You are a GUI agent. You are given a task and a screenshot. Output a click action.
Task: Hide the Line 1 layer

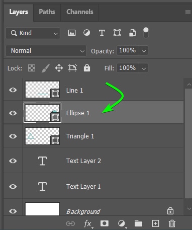coord(13,90)
